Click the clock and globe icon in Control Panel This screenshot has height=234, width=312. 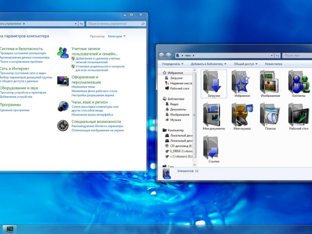pos(63,106)
